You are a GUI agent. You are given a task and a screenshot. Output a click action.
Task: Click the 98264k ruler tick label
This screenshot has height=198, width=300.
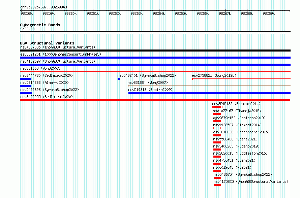point(159,13)
